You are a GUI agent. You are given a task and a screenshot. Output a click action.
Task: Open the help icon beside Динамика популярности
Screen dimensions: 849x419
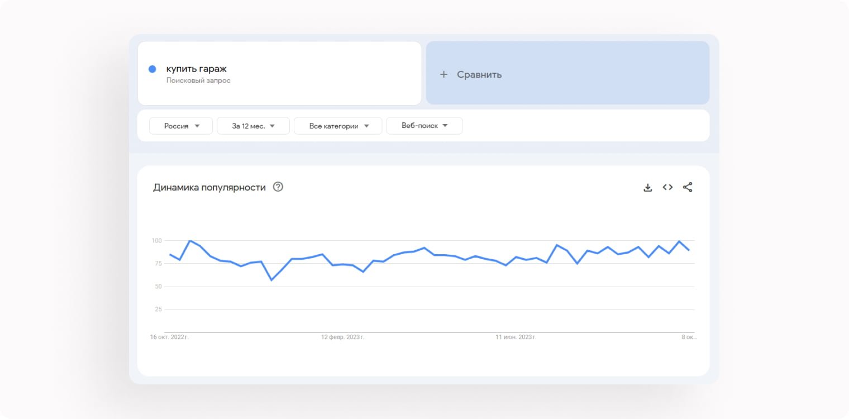pyautogui.click(x=278, y=187)
